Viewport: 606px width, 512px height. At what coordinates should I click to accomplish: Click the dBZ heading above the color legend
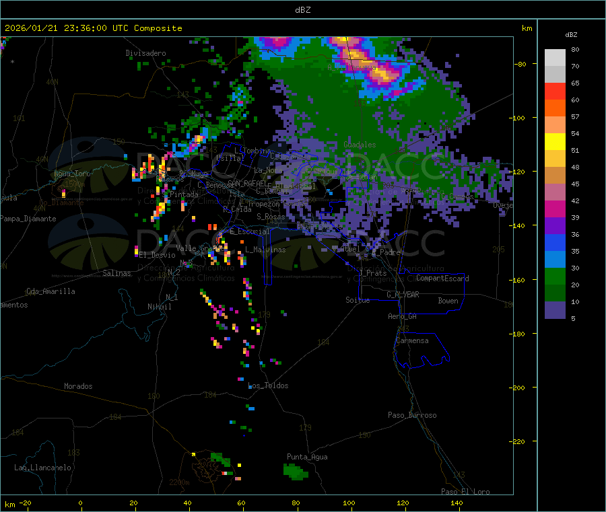click(571, 35)
